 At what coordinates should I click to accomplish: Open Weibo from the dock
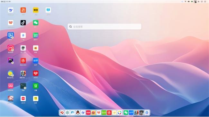(94, 113)
